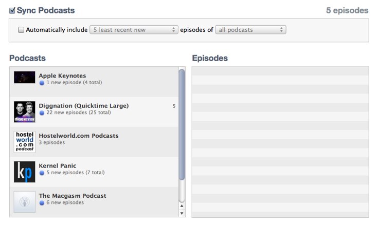Image resolution: width=379 pixels, height=225 pixels.
Task: Click the '5 episodes' count label
Action: tap(347, 10)
